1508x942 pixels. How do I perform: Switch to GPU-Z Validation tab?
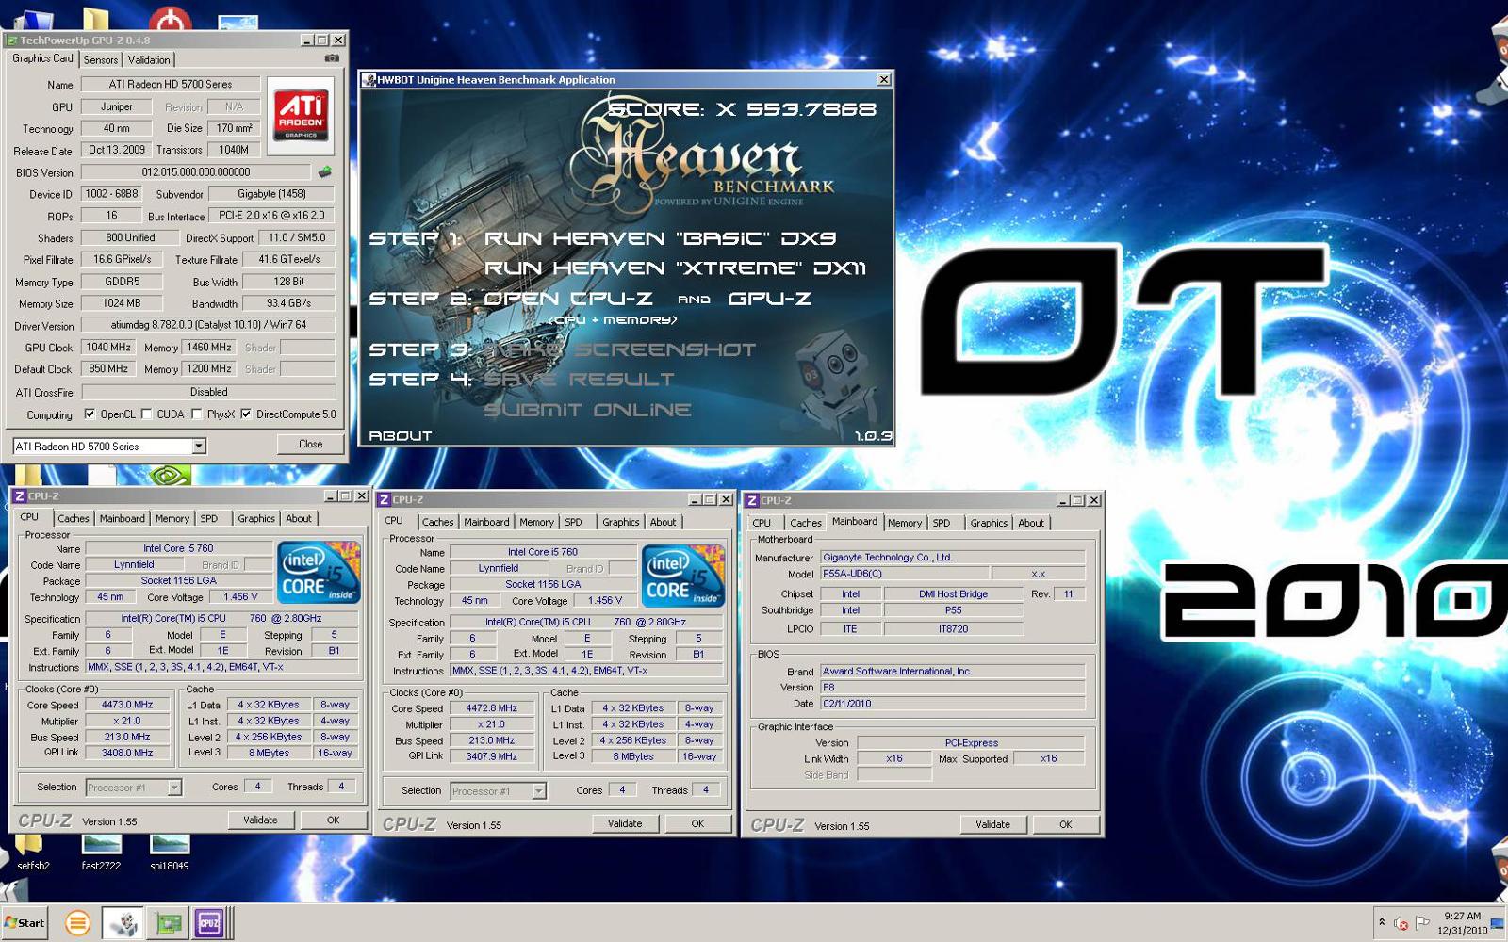tap(149, 60)
